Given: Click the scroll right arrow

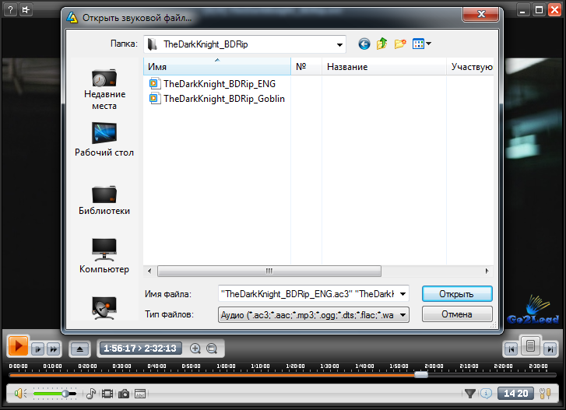Looking at the screenshot, I should coord(487,271).
